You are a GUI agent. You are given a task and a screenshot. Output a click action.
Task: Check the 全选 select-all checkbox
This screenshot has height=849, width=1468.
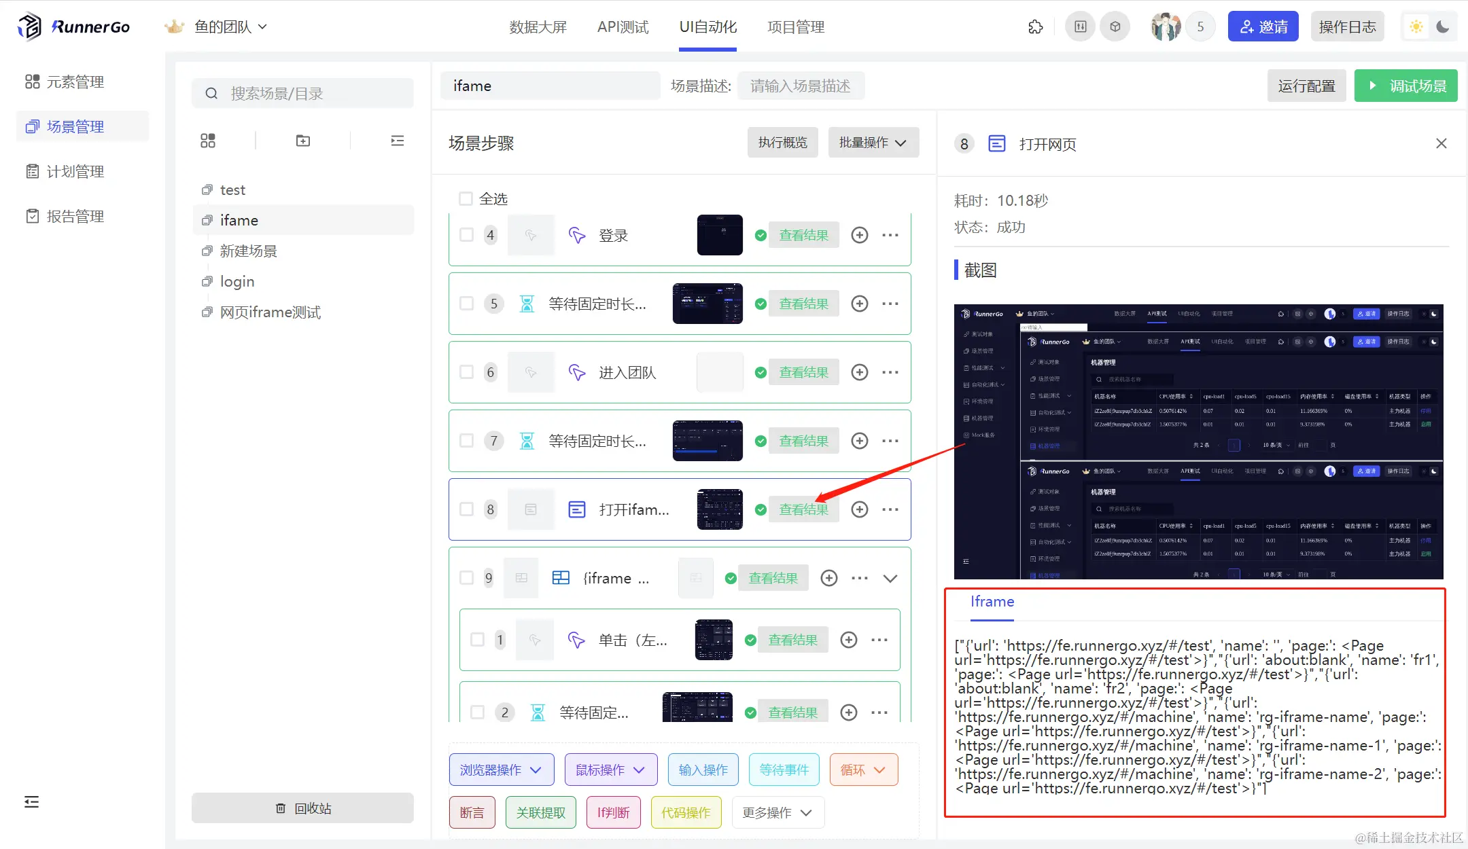point(466,198)
